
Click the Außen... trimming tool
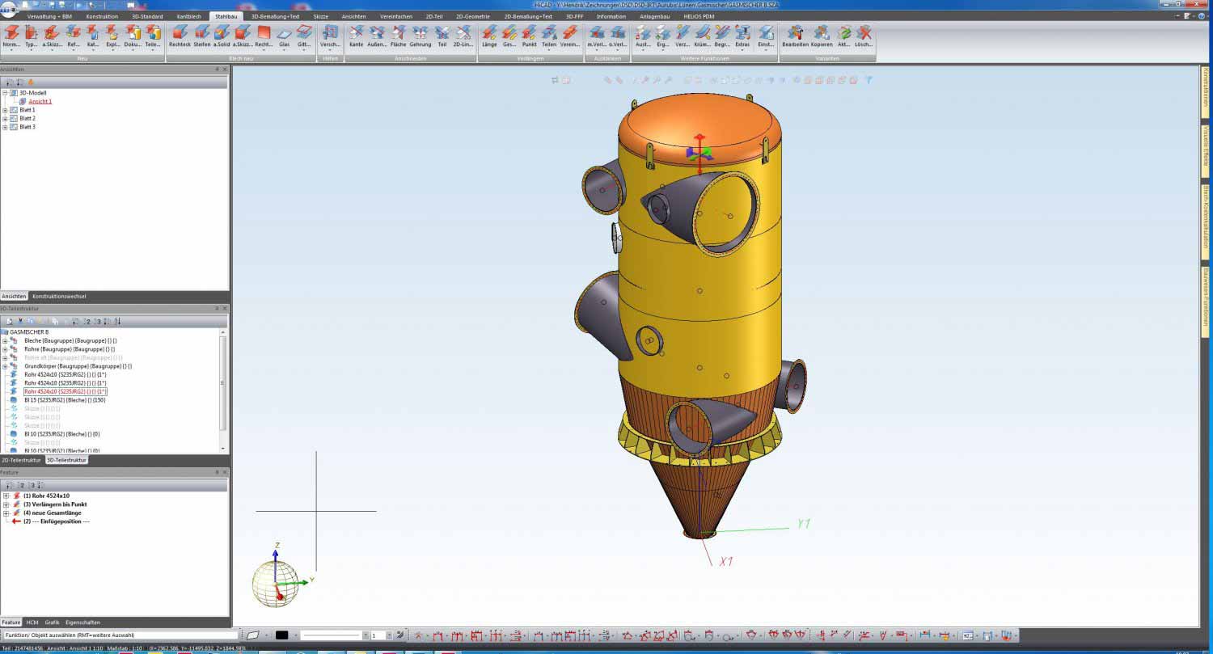click(x=377, y=36)
